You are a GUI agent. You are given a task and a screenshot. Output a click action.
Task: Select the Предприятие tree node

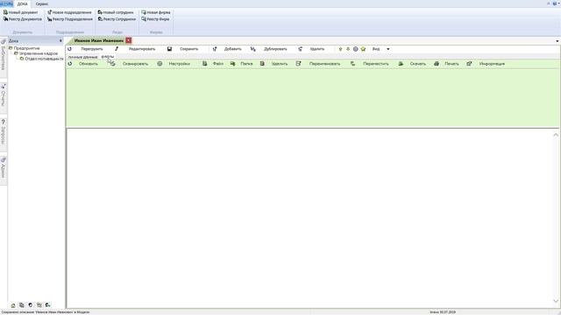pyautogui.click(x=26, y=48)
